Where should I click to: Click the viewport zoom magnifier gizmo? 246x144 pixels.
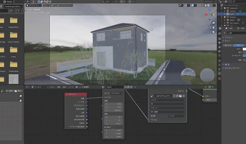coord(213,23)
